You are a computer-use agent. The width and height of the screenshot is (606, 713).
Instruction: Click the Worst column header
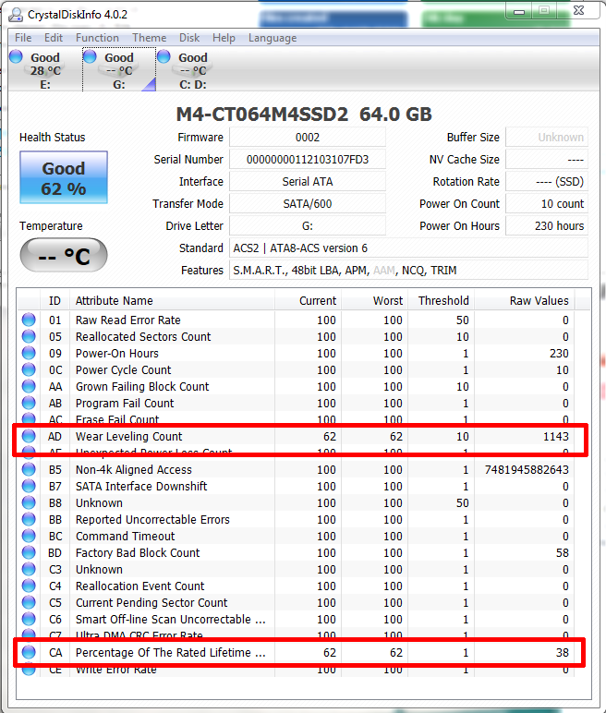[x=374, y=300]
